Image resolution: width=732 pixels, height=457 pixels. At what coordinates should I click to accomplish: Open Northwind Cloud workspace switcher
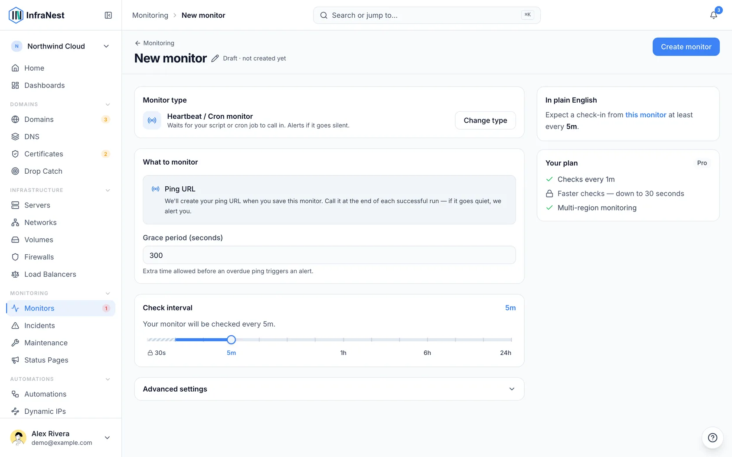tap(61, 46)
